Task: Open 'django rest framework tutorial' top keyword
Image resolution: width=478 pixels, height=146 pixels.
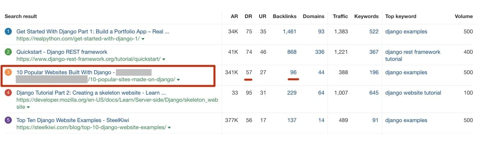Action: (413, 55)
